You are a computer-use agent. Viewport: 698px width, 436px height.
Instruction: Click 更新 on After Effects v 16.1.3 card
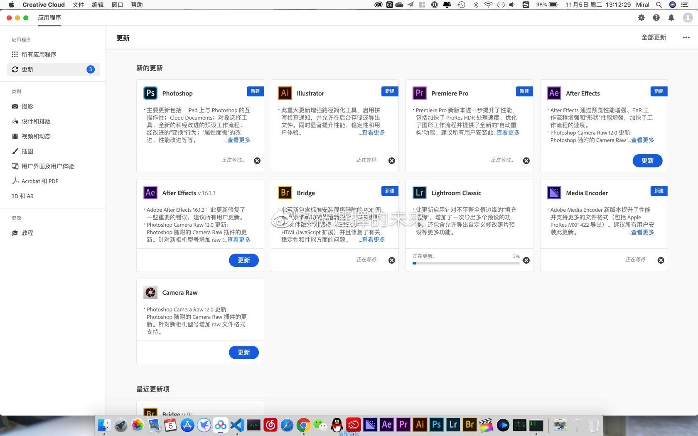(x=243, y=260)
